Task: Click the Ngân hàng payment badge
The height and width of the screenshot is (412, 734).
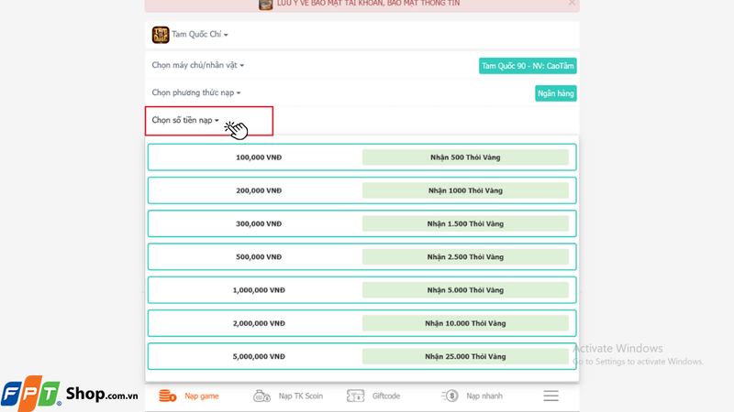Action: point(556,93)
